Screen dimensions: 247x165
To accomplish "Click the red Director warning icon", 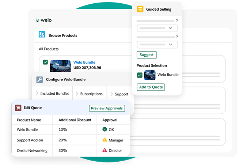I will [x=104, y=150].
